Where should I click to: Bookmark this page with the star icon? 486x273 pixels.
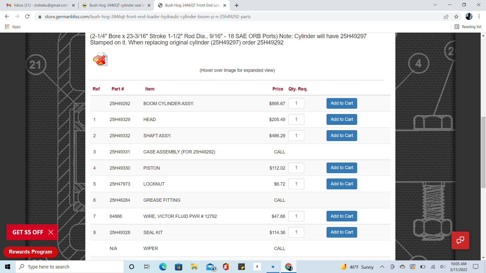[456, 17]
